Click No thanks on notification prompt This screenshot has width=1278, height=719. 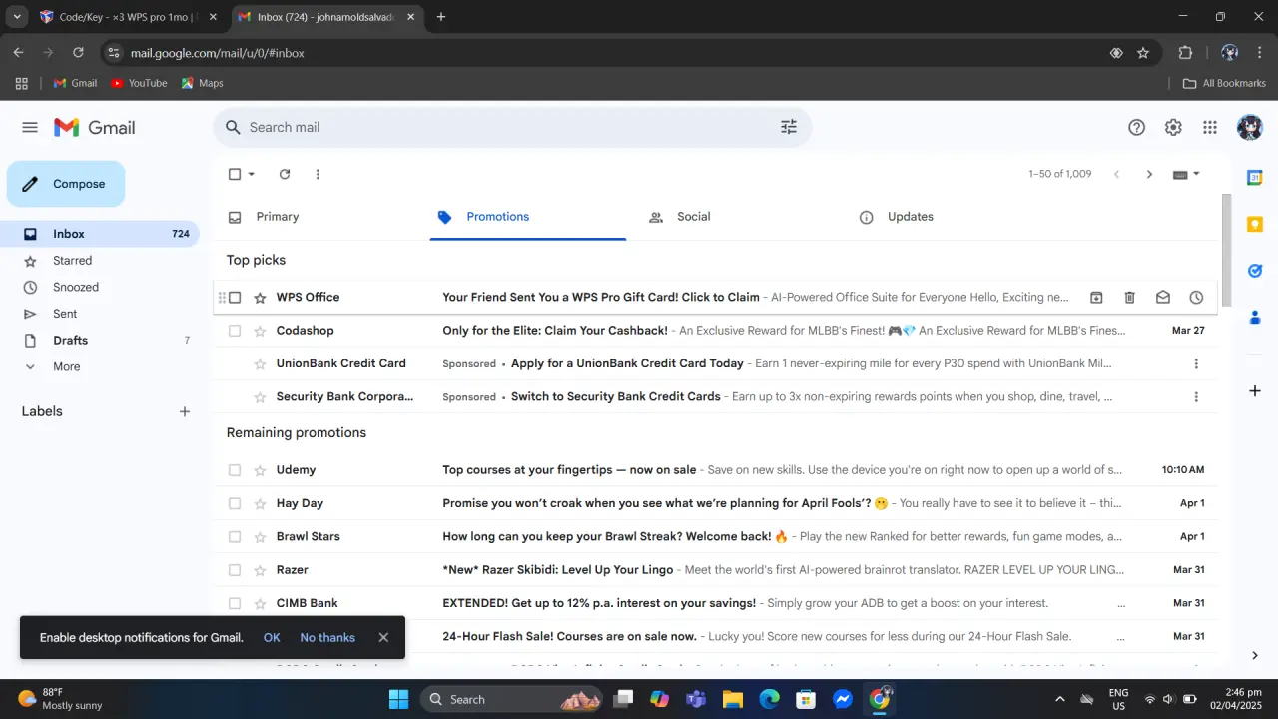327,637
